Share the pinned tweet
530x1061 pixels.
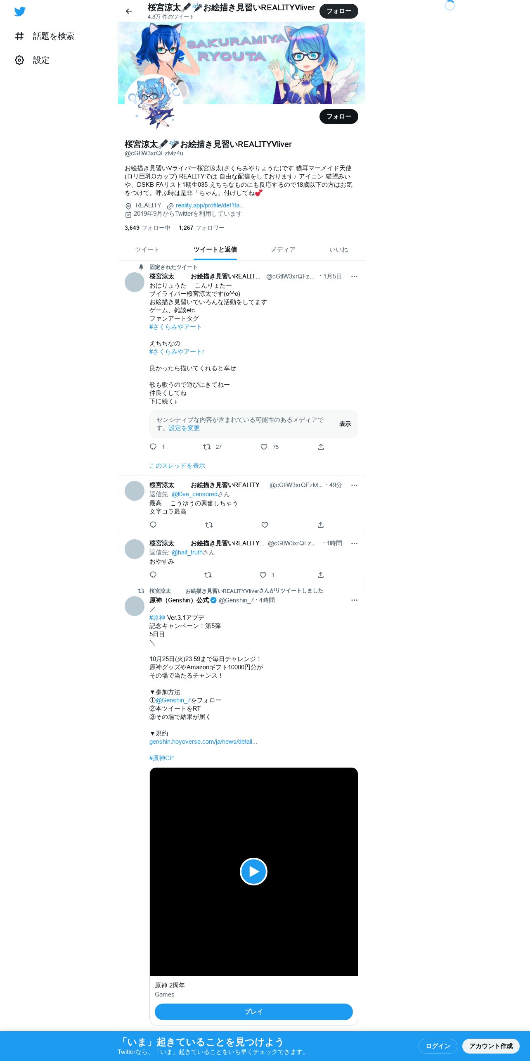click(321, 447)
